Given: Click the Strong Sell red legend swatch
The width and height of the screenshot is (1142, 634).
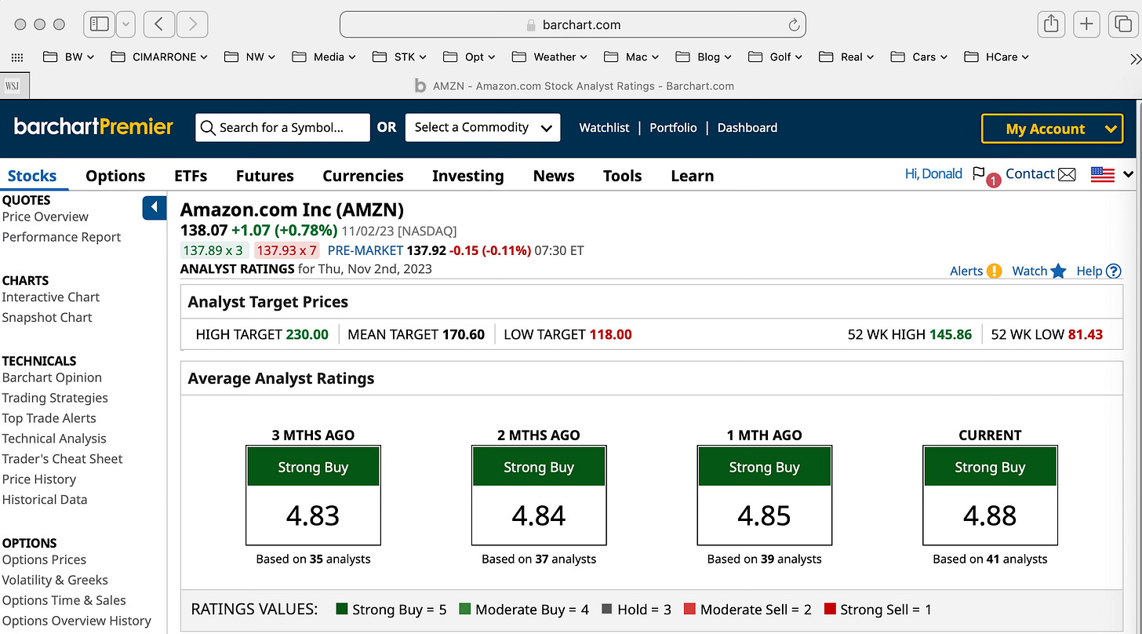Looking at the screenshot, I should [830, 609].
